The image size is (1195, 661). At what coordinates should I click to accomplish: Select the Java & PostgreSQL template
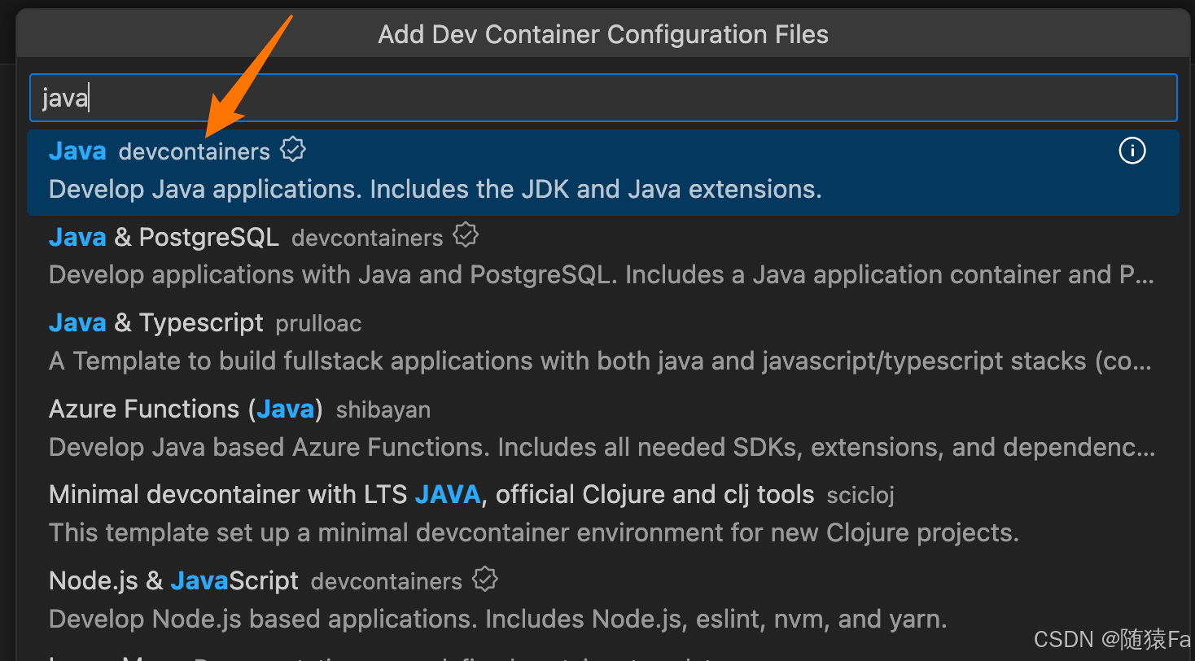tap(603, 258)
